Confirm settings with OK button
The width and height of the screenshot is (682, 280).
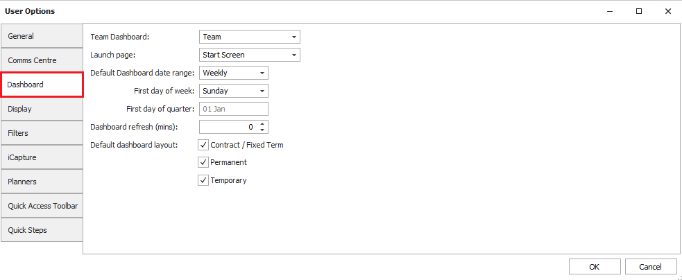click(595, 267)
